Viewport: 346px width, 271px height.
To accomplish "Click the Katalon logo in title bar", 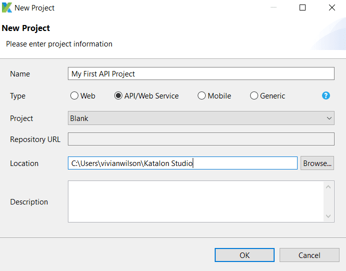I will click(x=7, y=7).
